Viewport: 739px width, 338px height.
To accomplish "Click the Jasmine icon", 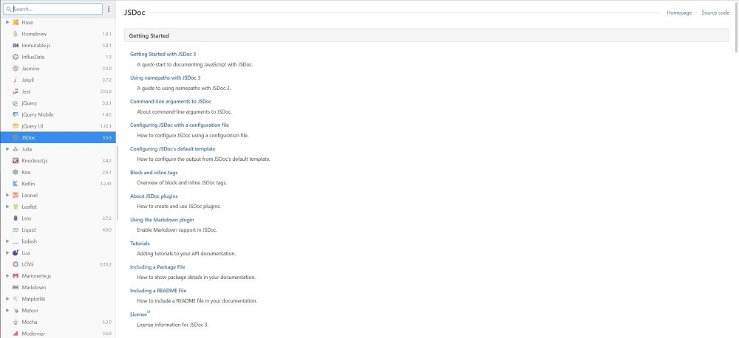I will (x=16, y=68).
